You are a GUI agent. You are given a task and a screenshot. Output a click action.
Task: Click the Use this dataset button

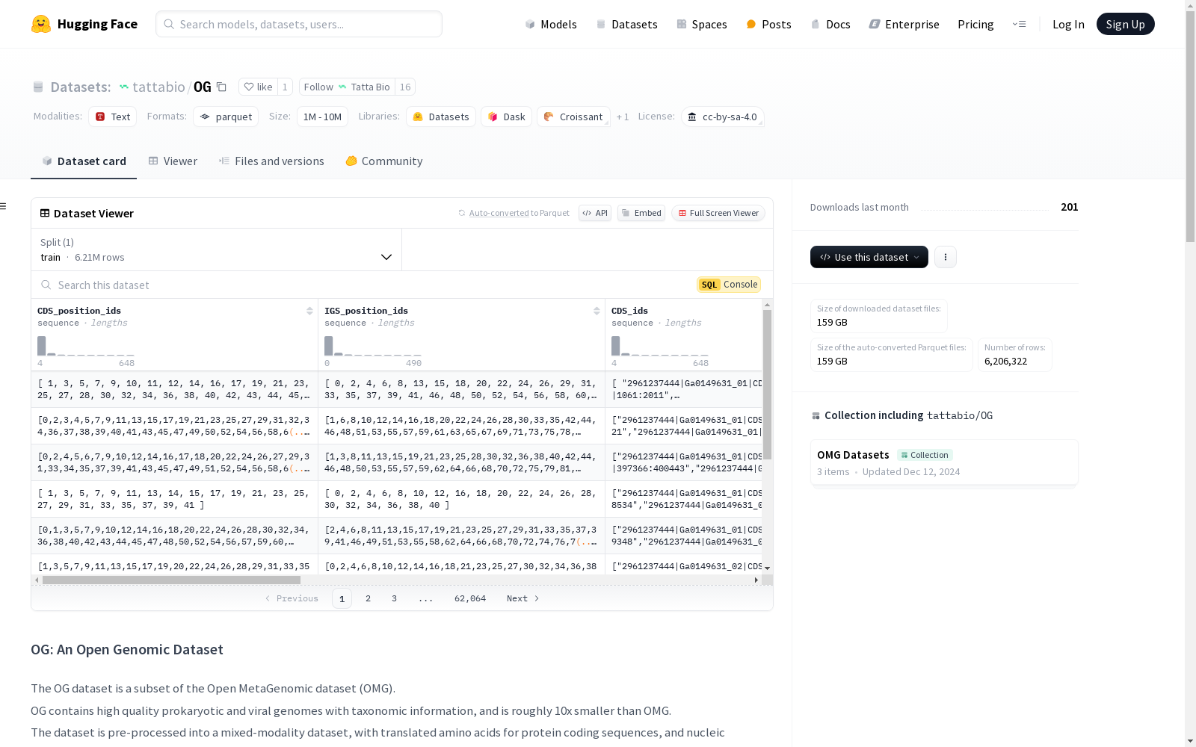click(x=869, y=257)
